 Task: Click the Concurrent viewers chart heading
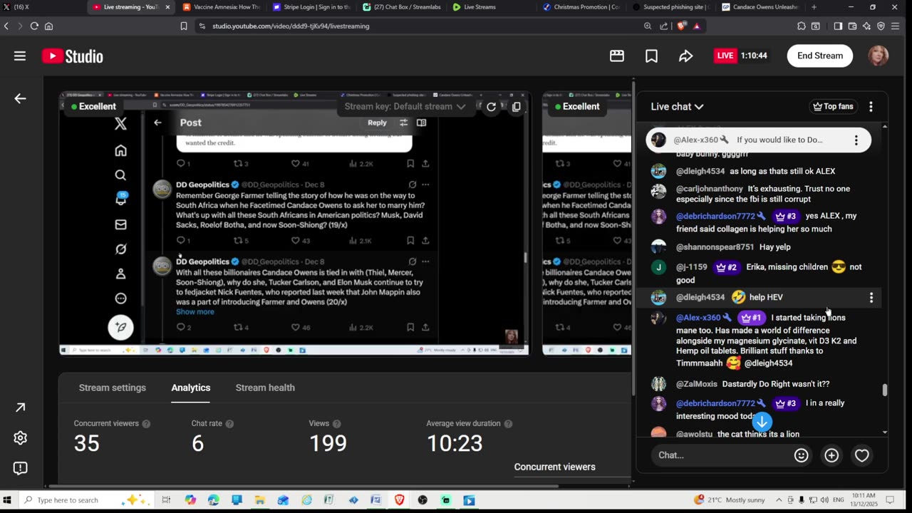click(x=554, y=467)
